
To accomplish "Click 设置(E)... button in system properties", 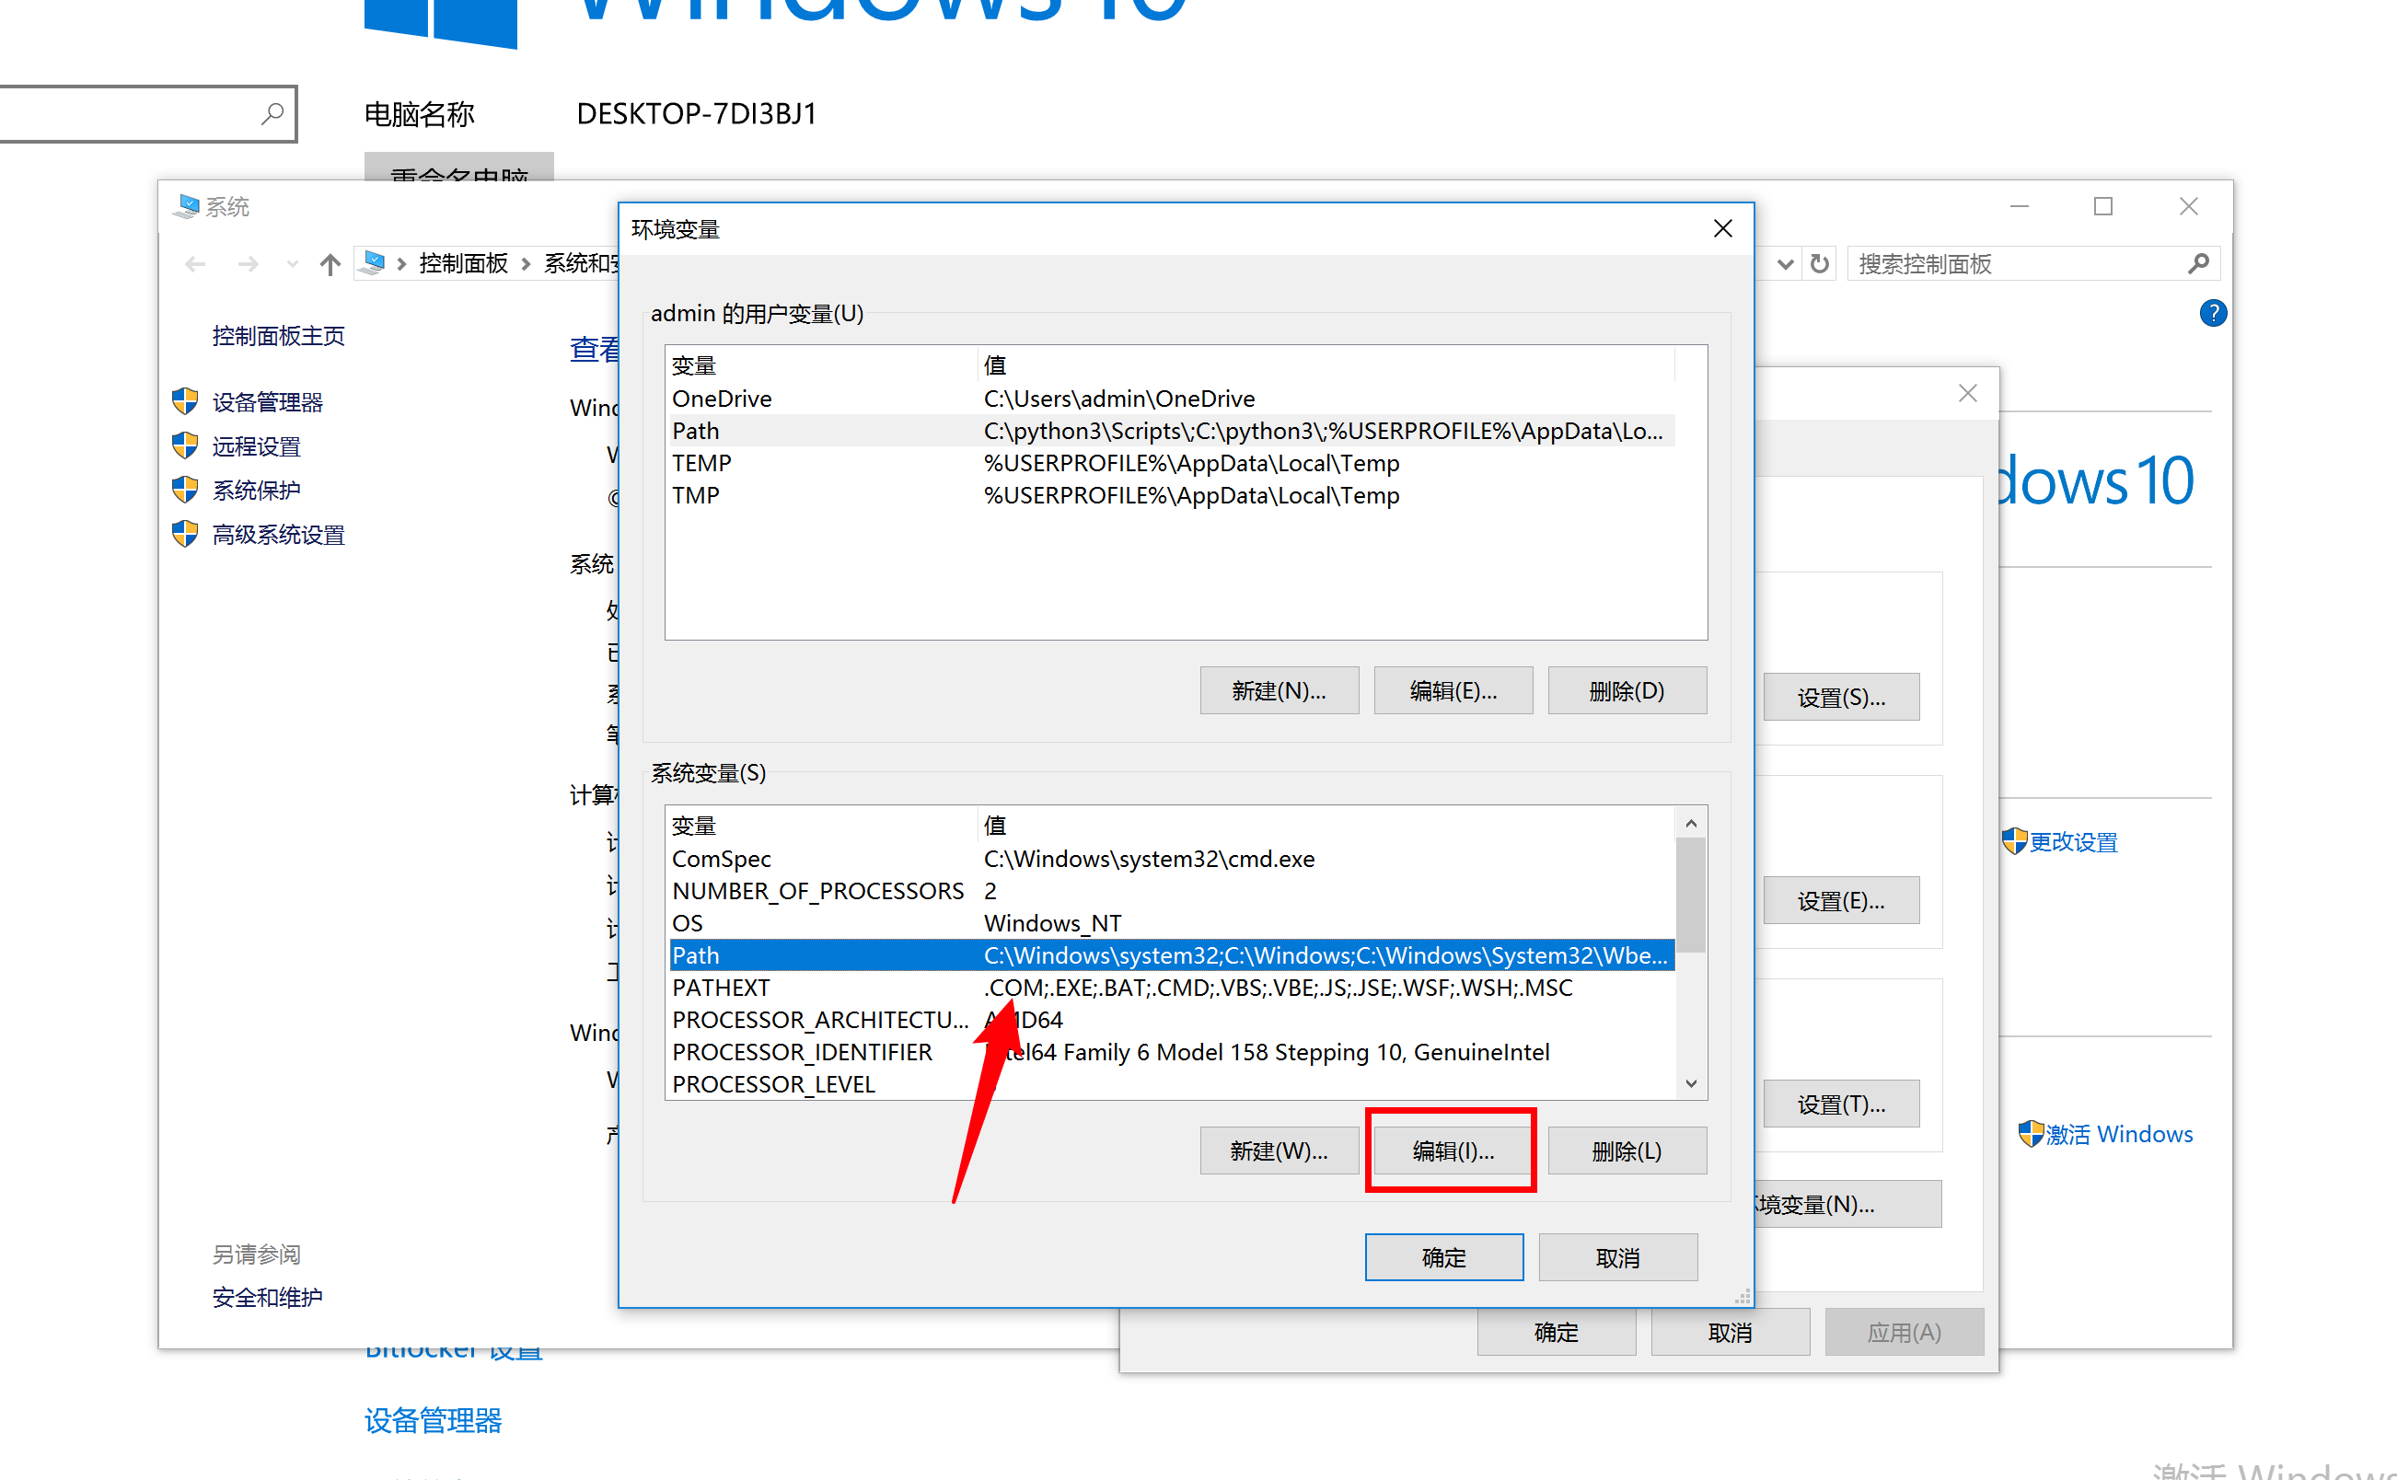I will (1840, 900).
